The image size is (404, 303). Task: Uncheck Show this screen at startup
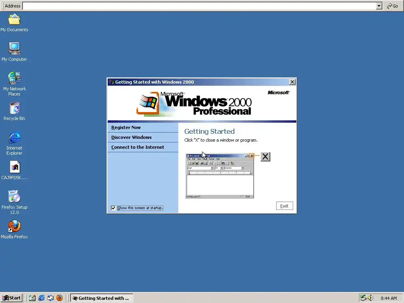pyautogui.click(x=113, y=208)
